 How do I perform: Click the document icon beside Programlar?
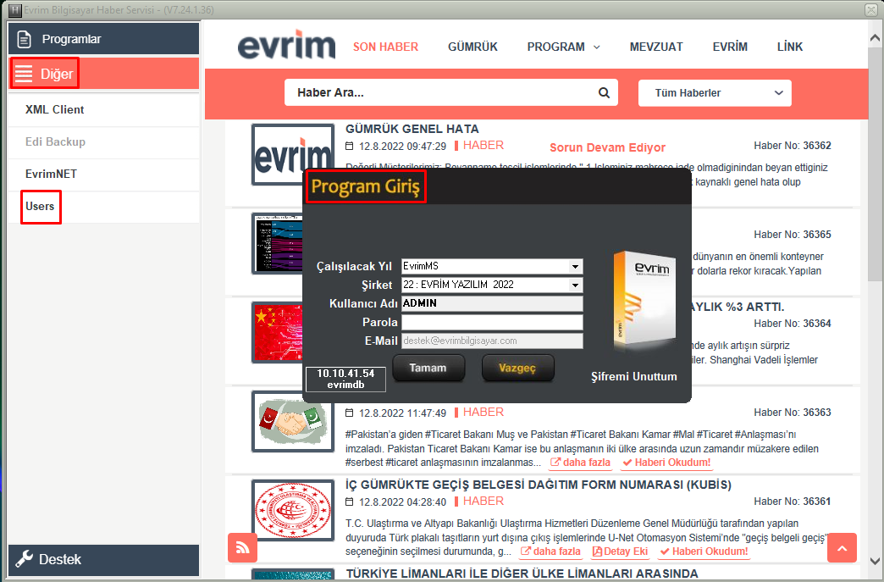click(24, 39)
